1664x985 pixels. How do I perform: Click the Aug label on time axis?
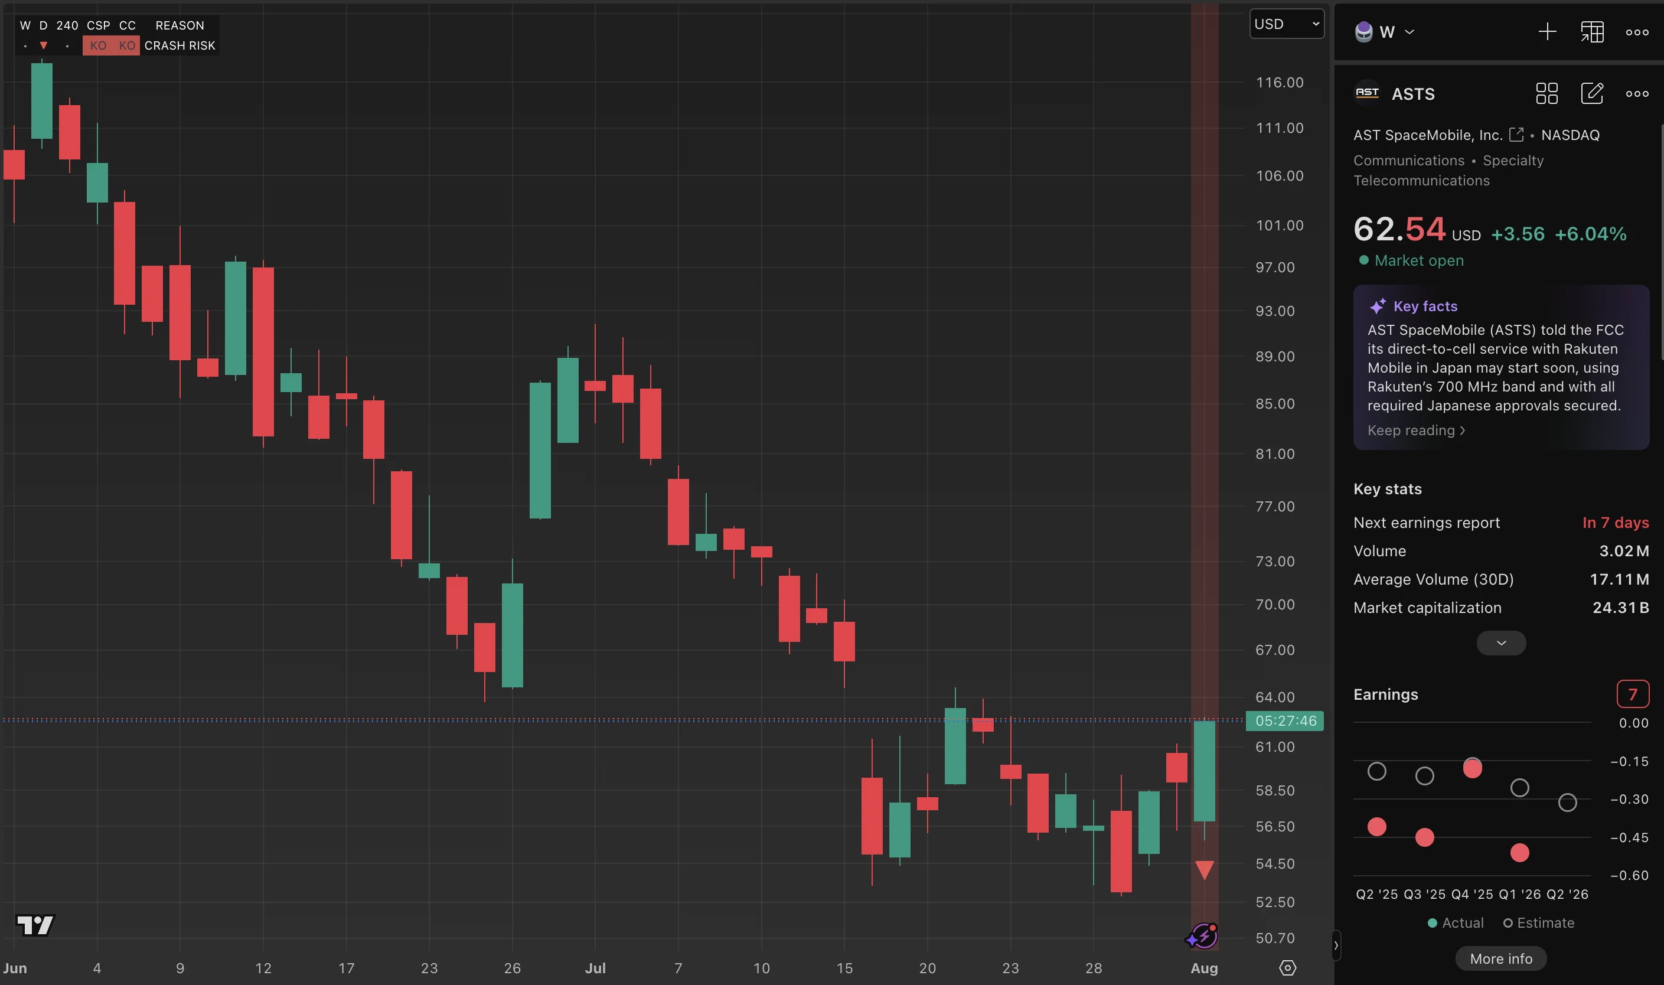[1204, 968]
